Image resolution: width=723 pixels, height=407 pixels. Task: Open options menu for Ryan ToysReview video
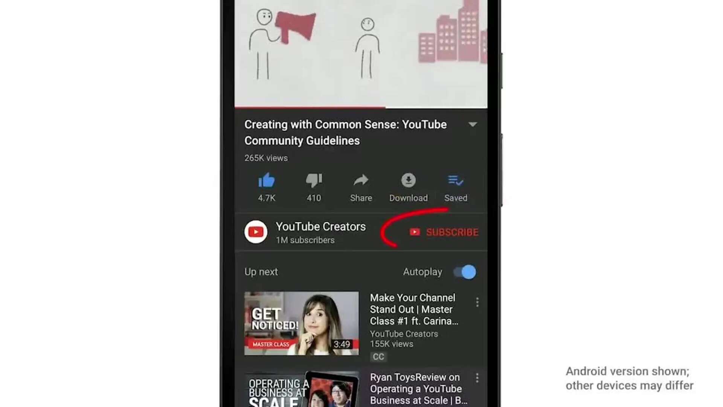477,378
